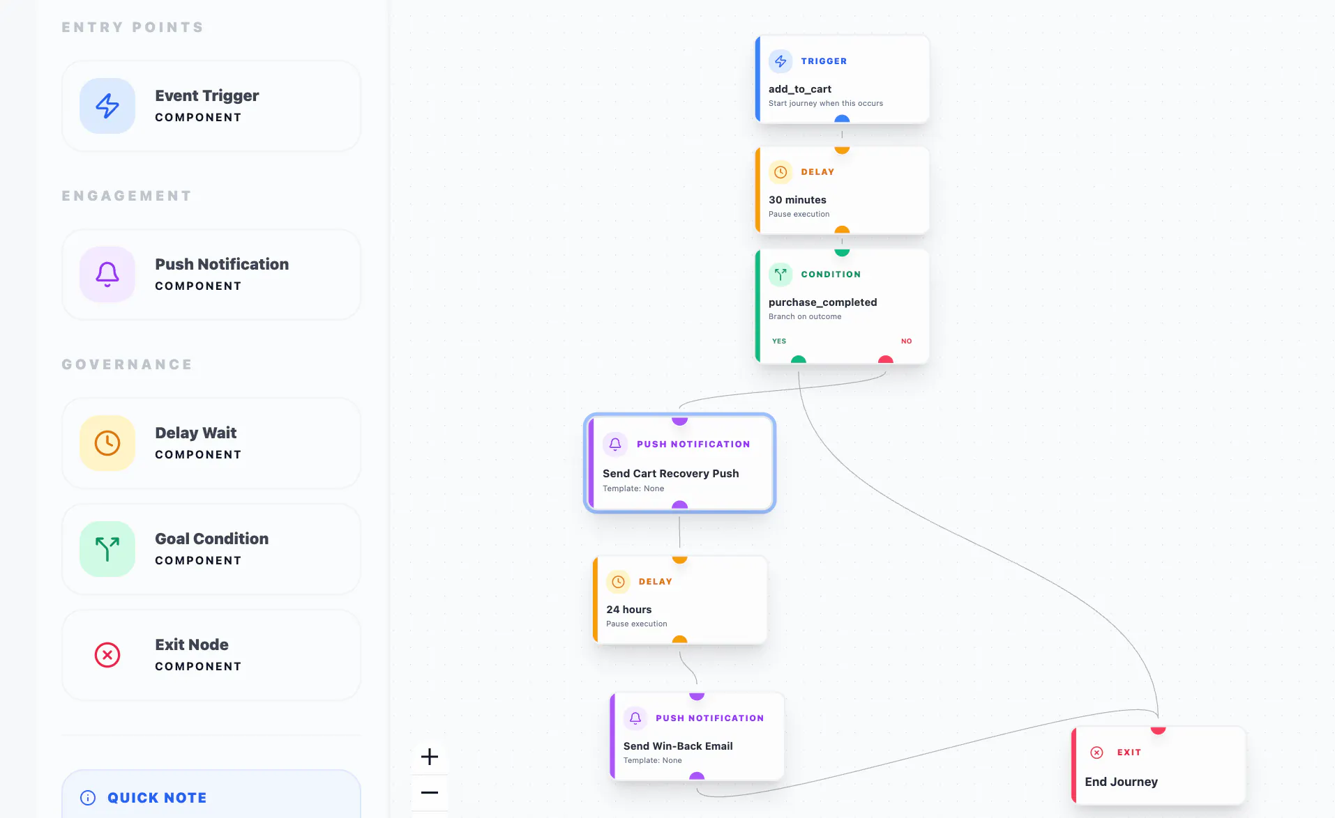1335x818 pixels.
Task: Click the X circle icon on the Exit node
Action: click(1097, 753)
